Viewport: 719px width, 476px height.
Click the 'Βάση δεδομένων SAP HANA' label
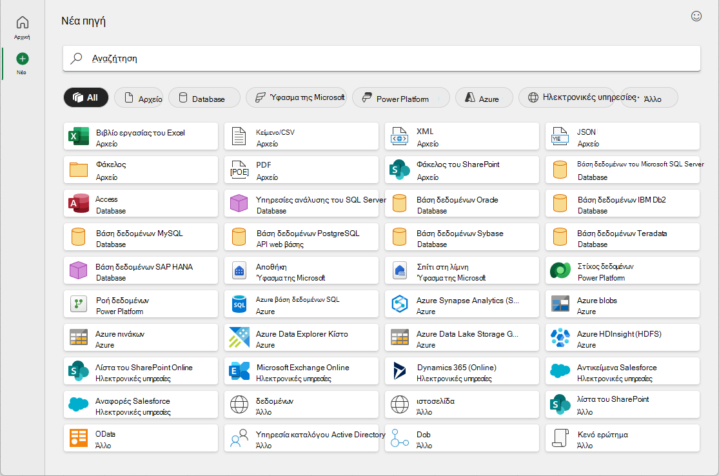click(144, 267)
